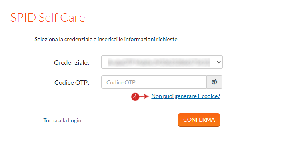Click the word 'Login' in return link
Image resolution: width=300 pixels, height=152 pixels.
coord(75,121)
